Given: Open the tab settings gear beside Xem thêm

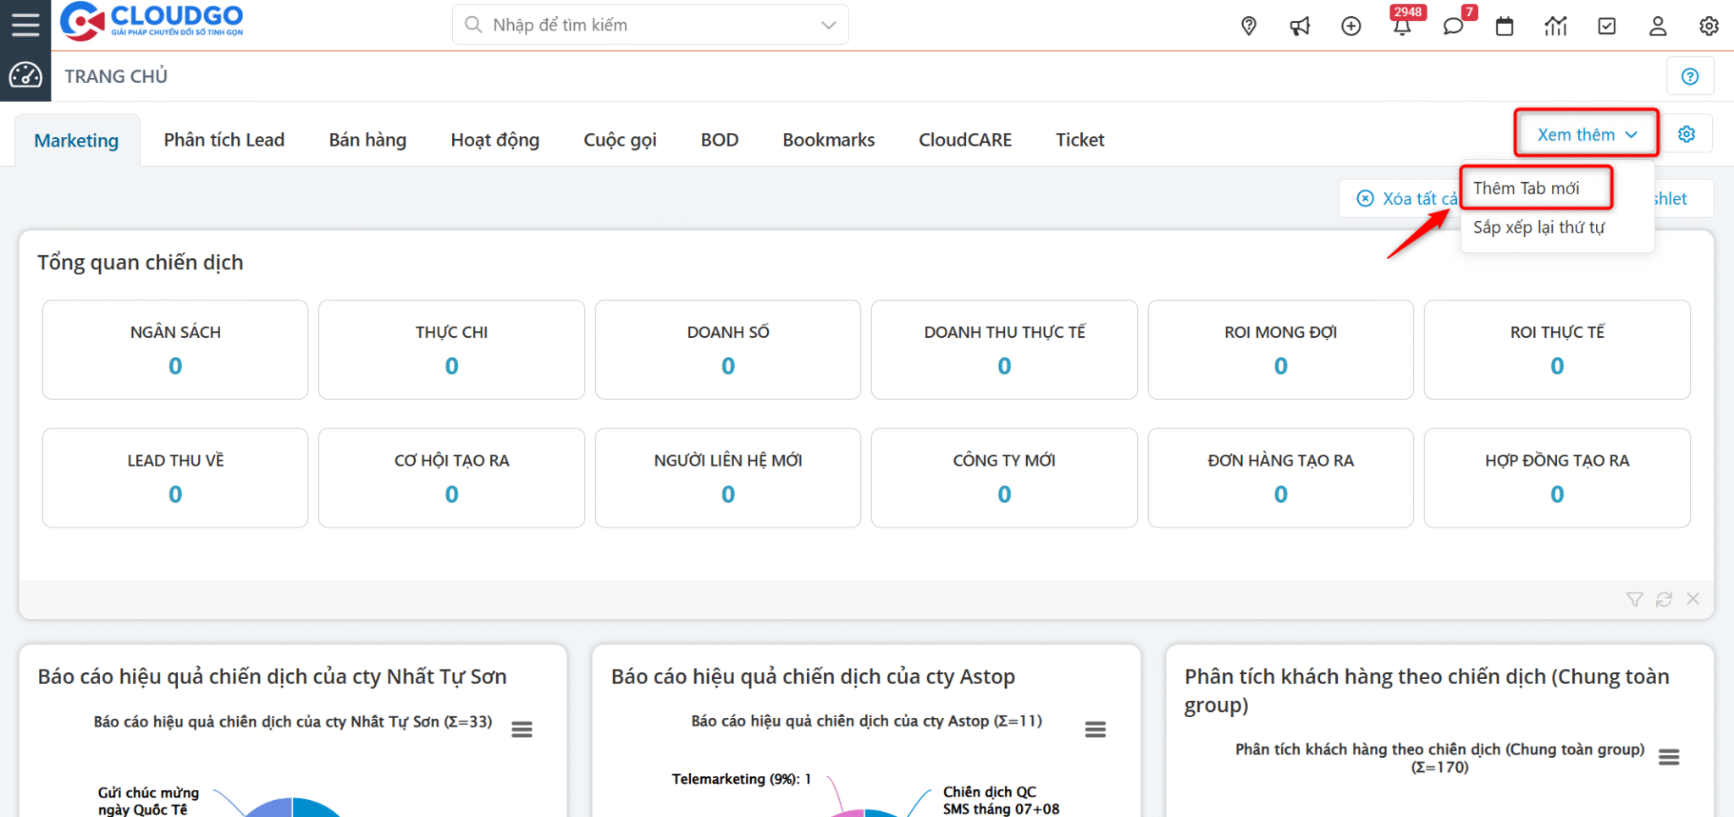Looking at the screenshot, I should coord(1687,134).
